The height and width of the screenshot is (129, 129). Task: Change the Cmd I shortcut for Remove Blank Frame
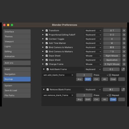[x=111, y=89]
